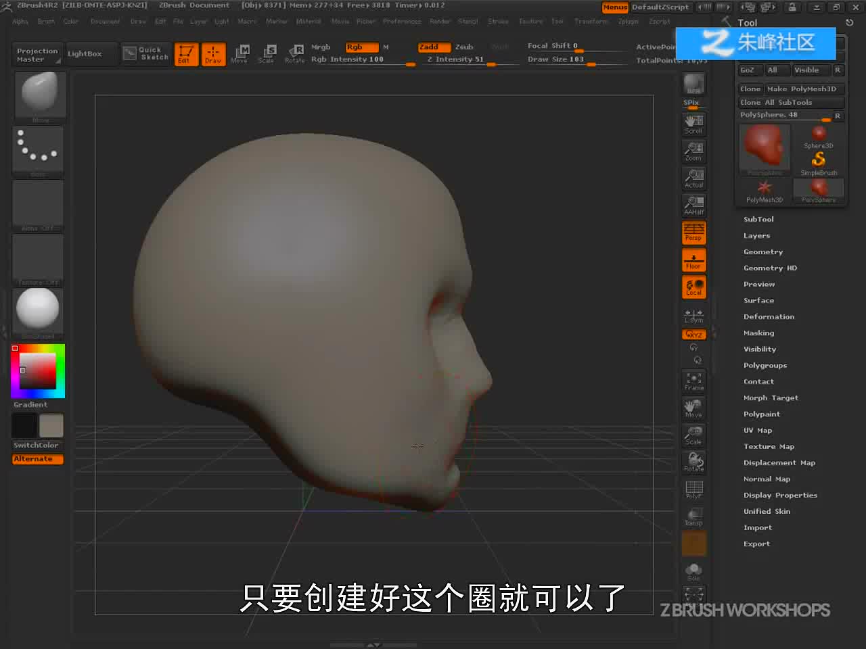Open the Texture Off selector
This screenshot has height=649, width=866.
tap(38, 260)
